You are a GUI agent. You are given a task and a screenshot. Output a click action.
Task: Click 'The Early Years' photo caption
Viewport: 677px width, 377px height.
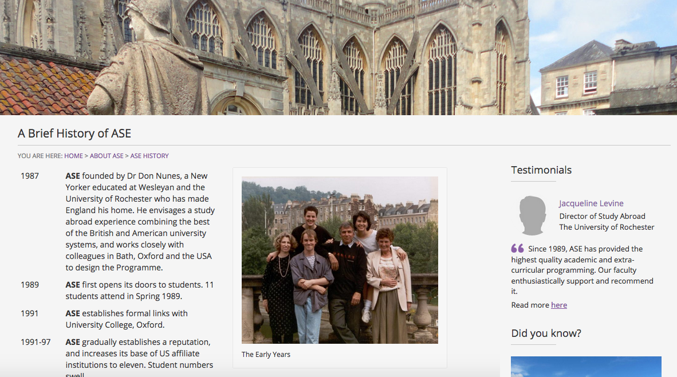tap(266, 354)
